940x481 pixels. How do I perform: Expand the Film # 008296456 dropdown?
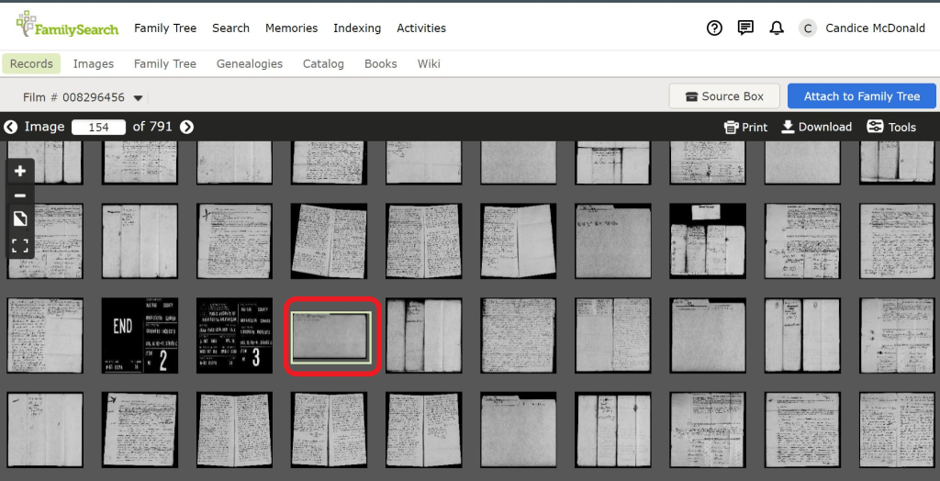pos(138,98)
